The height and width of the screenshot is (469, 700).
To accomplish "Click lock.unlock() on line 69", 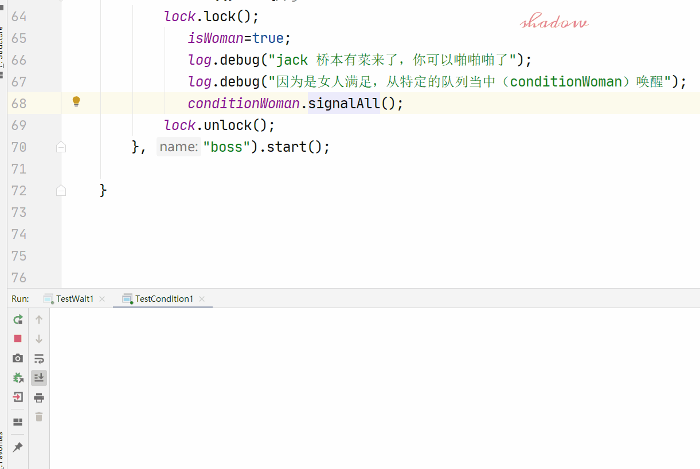I will [x=220, y=125].
